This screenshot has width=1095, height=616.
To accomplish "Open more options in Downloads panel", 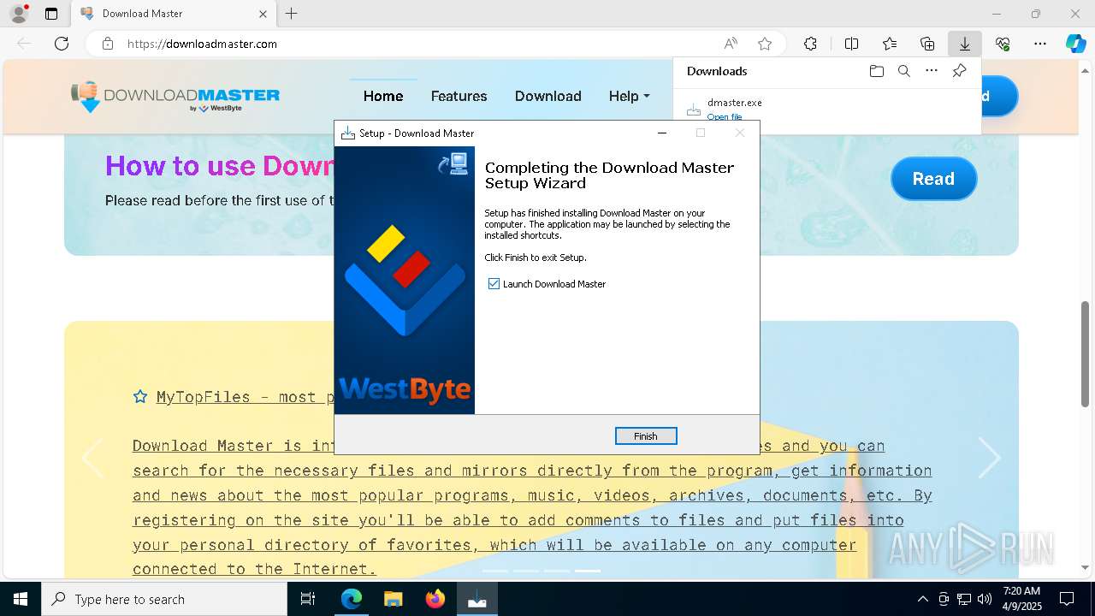I will tap(932, 71).
